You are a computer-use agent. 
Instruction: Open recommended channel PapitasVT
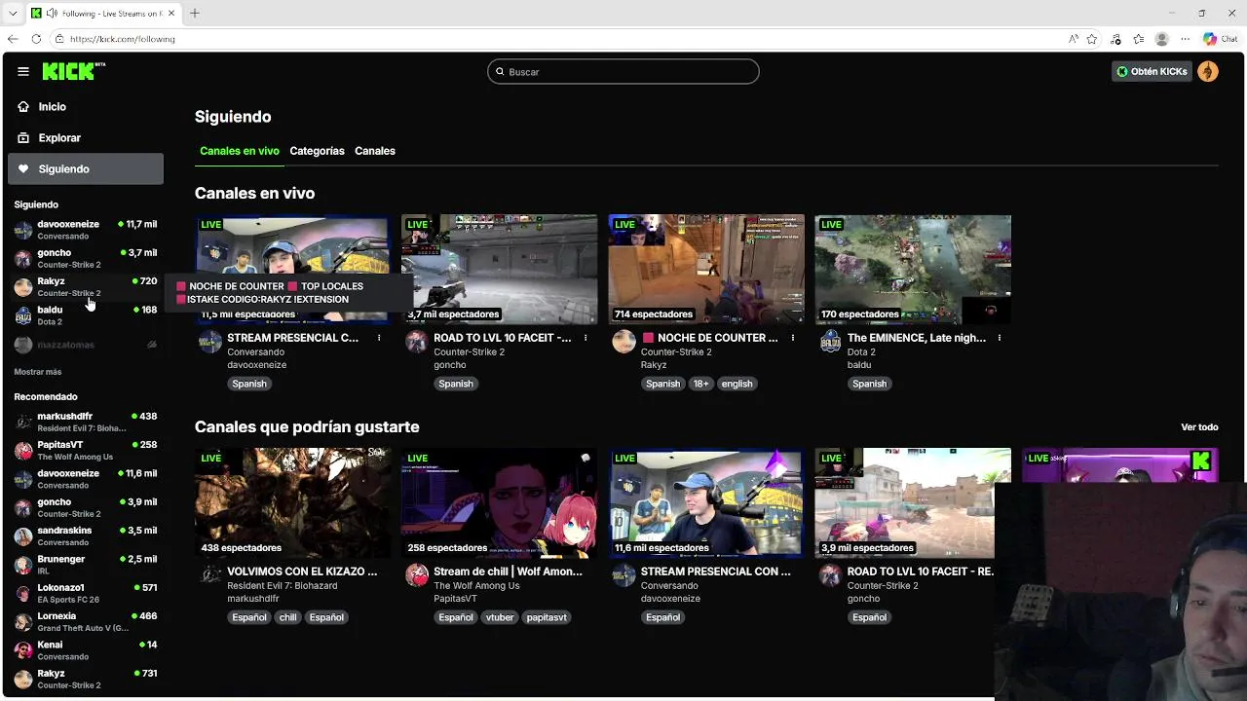(86, 450)
